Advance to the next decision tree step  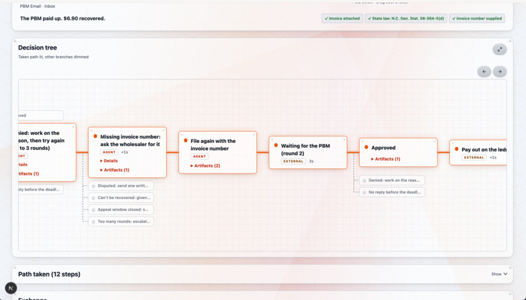point(500,71)
